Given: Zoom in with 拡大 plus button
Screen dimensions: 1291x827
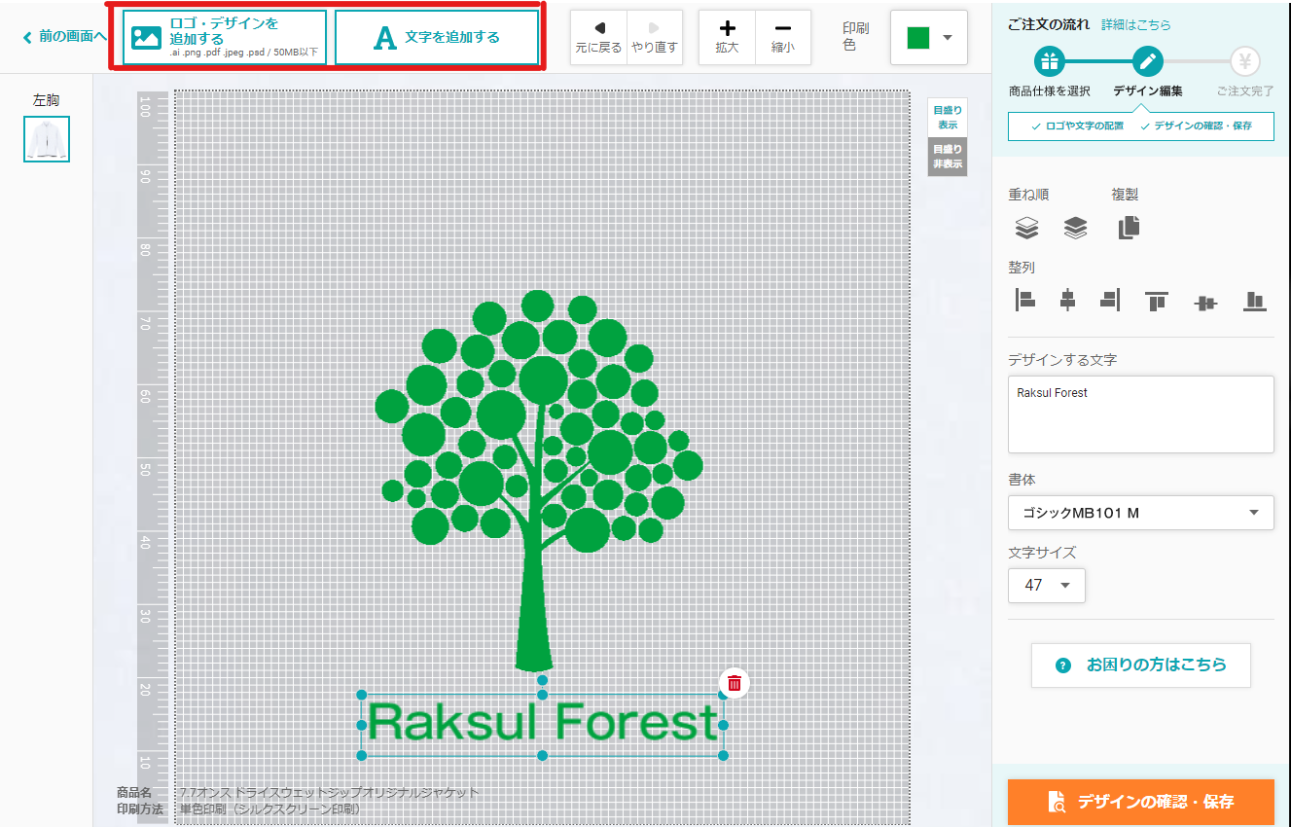Looking at the screenshot, I should (727, 38).
